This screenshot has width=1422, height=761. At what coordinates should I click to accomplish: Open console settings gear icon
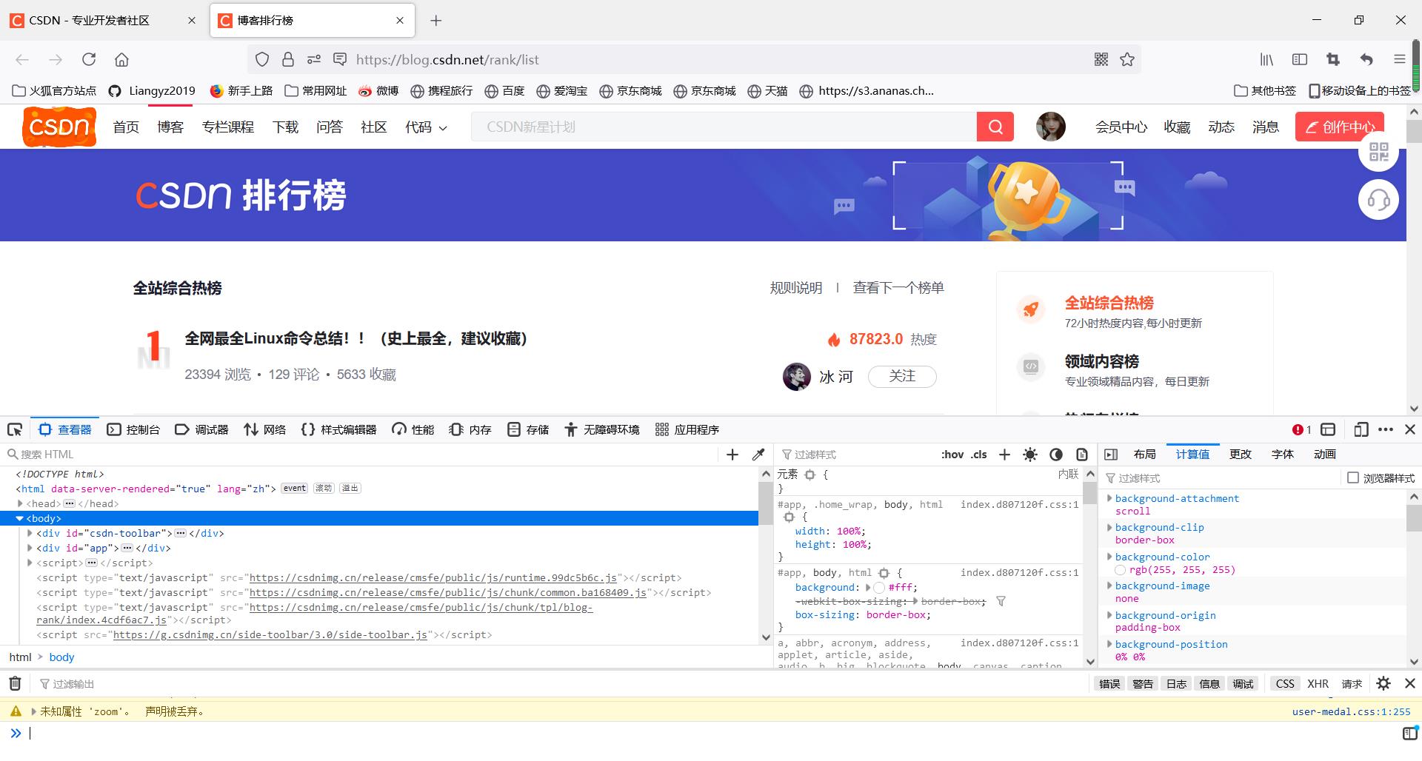click(x=1383, y=684)
